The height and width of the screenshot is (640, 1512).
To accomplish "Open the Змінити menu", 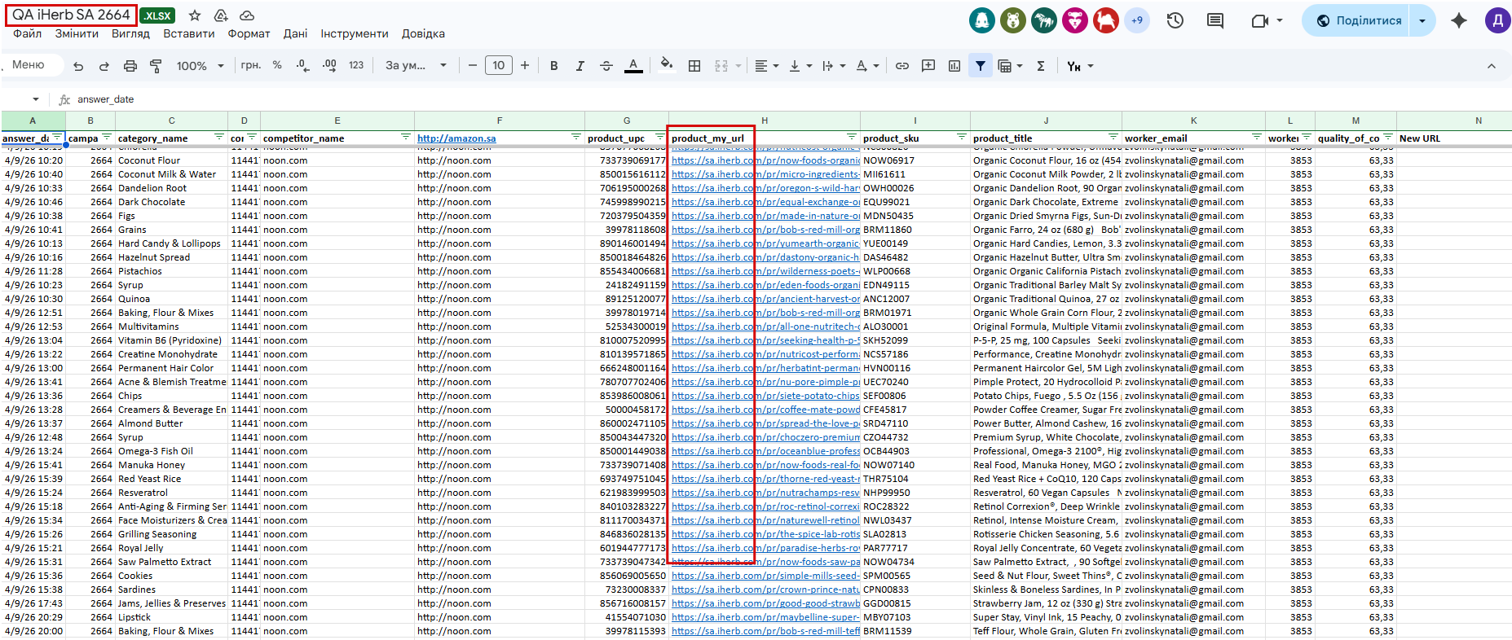I will [77, 33].
